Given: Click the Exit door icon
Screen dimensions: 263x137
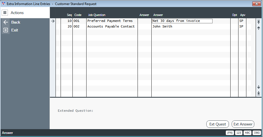Looking at the screenshot, I should [x=6, y=30].
